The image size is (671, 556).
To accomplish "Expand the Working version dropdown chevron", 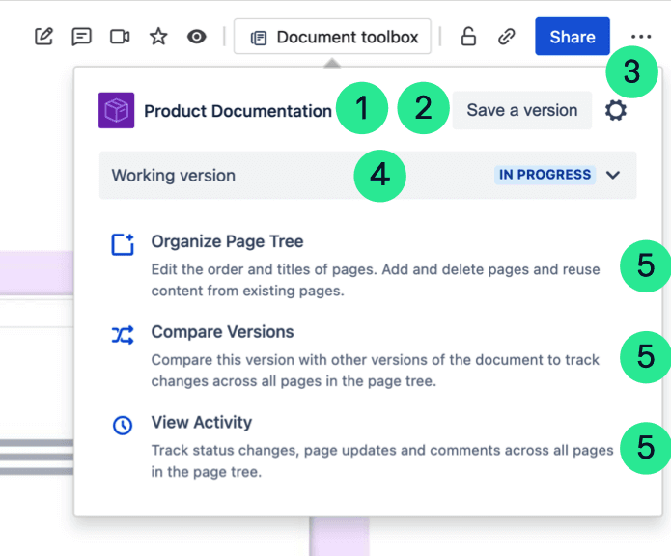I will pyautogui.click(x=613, y=176).
